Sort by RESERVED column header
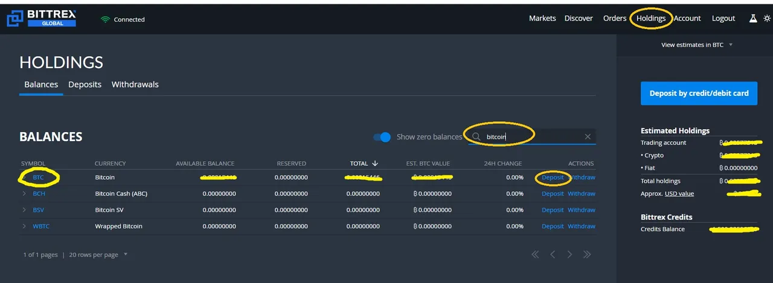773x283 pixels. click(x=291, y=164)
